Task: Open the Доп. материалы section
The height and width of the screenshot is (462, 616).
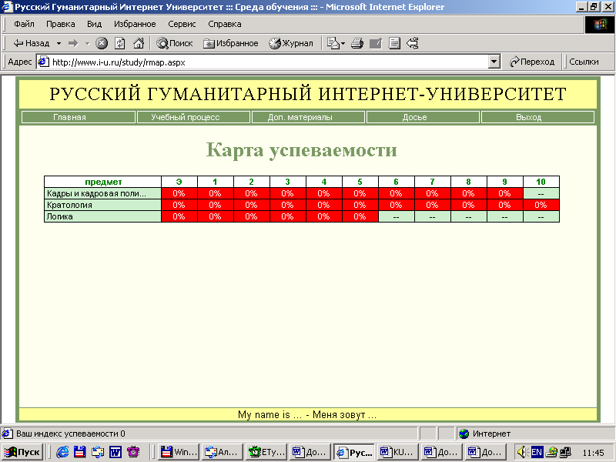Action: (309, 117)
